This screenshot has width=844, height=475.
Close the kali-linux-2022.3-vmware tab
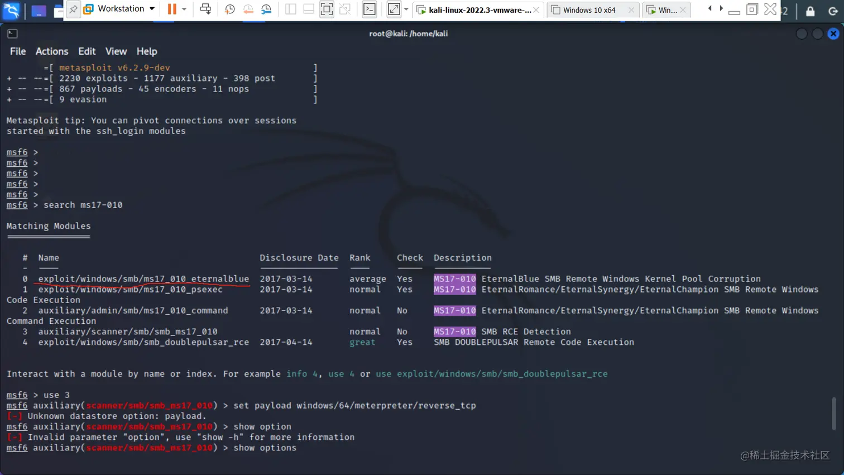click(536, 10)
